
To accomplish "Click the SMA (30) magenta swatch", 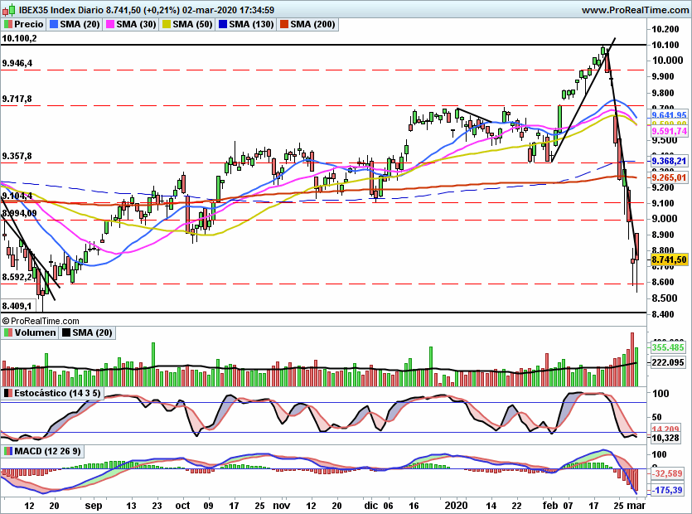I will [x=110, y=24].
